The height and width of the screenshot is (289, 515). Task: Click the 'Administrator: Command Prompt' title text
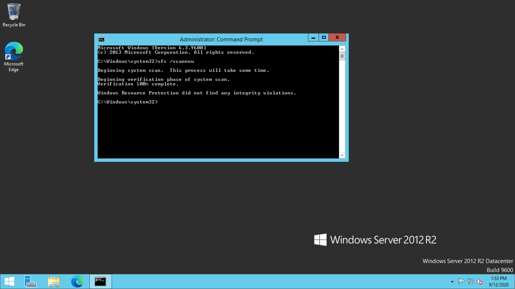tap(221, 40)
